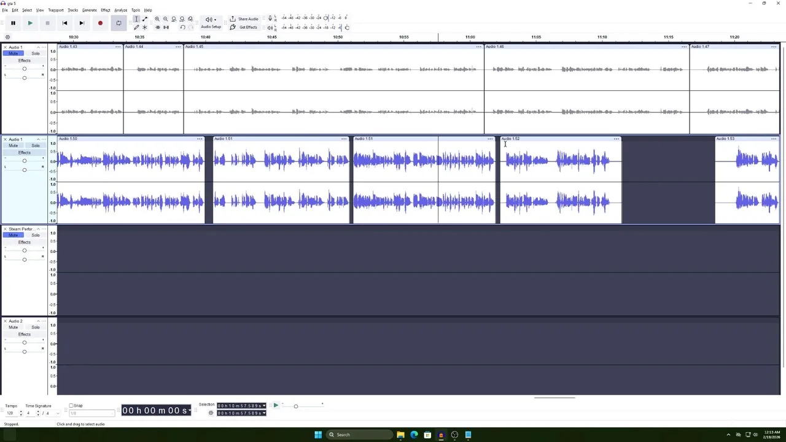This screenshot has width=786, height=442.
Task: Click the playback speed slider knob
Action: coord(295,406)
